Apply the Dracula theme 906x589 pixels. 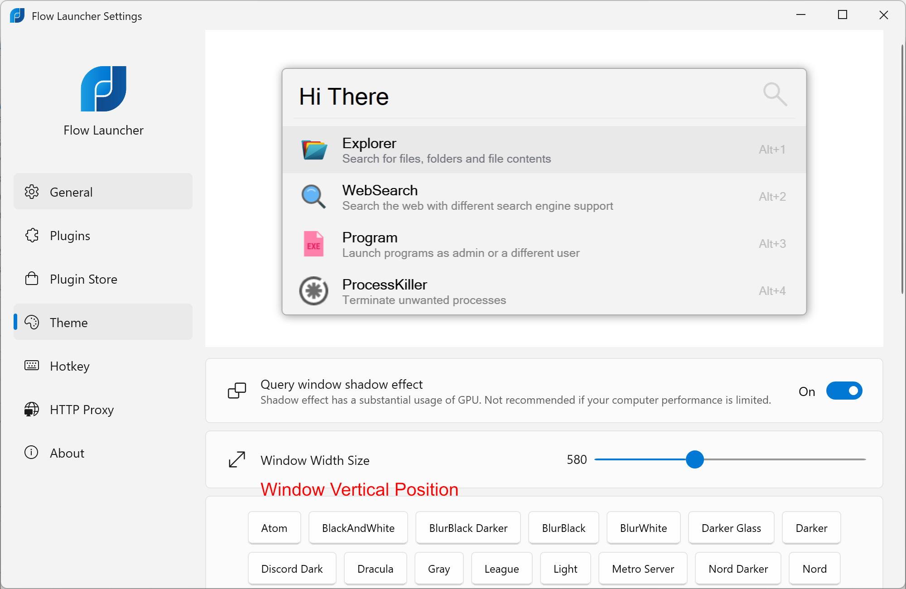375,569
